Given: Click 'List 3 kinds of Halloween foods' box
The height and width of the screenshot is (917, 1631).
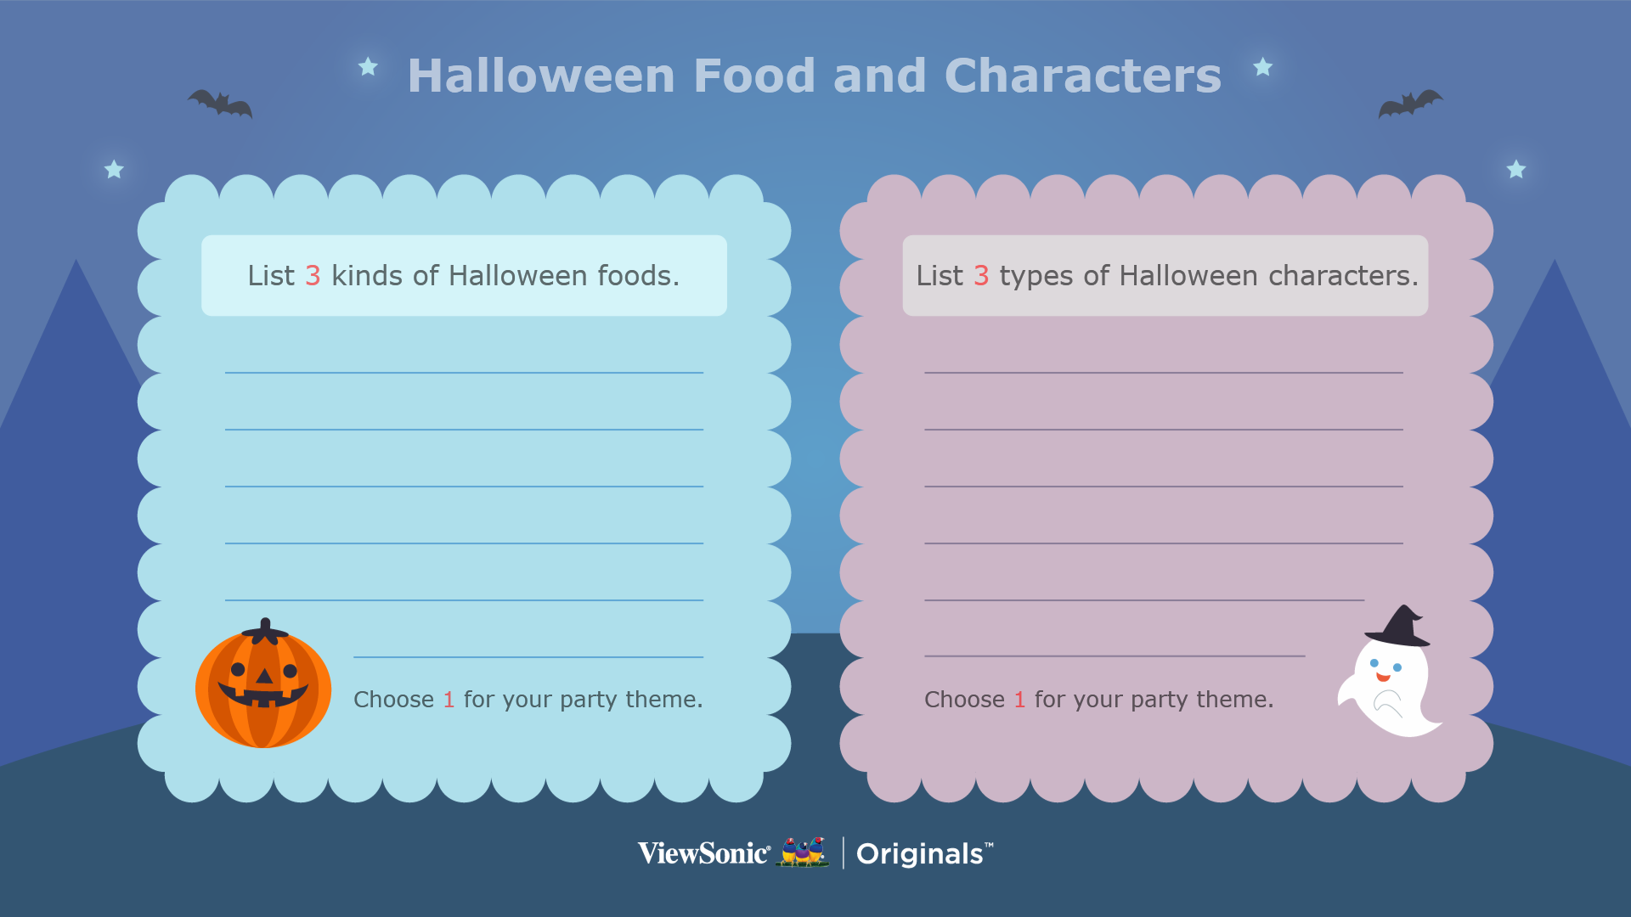Looking at the screenshot, I should point(464,276).
